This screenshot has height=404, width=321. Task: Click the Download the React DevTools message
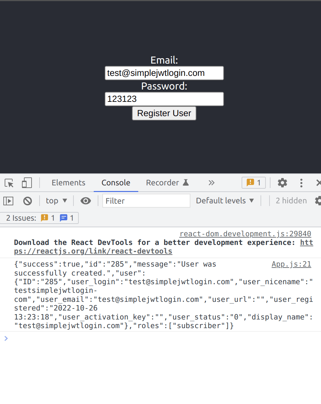(163, 247)
